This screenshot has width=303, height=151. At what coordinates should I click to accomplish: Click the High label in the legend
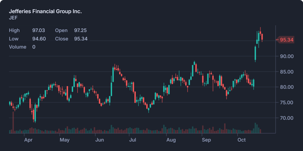coord(14,31)
